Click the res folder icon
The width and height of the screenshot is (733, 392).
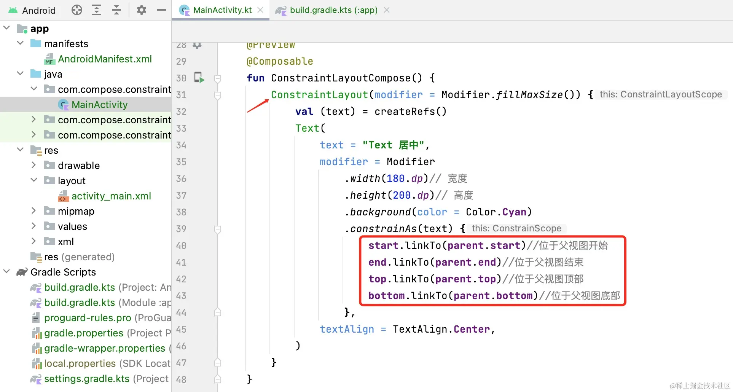pos(36,150)
